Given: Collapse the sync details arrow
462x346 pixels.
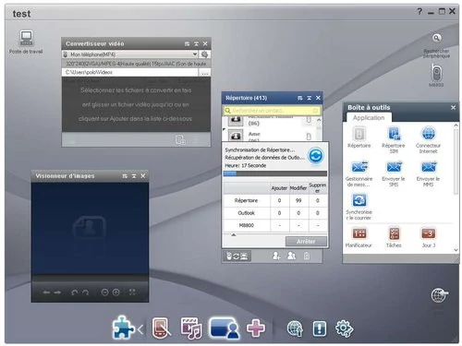Looking at the screenshot, I should pyautogui.click(x=234, y=235).
